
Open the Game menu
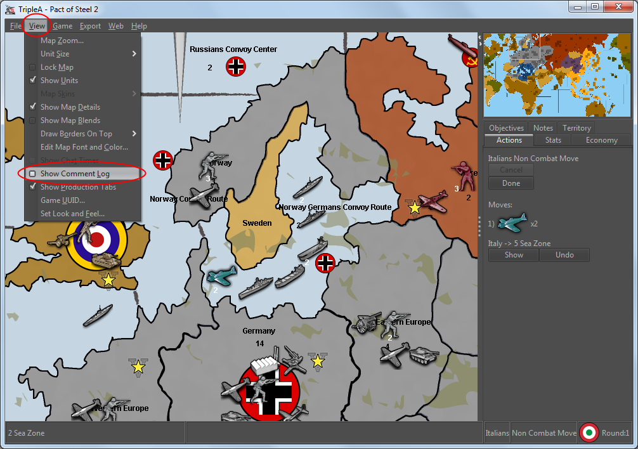tap(62, 26)
